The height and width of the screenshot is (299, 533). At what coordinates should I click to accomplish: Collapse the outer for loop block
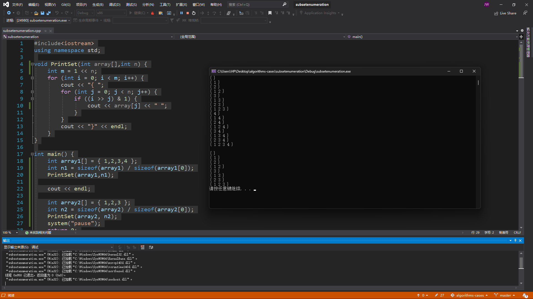pyautogui.click(x=32, y=78)
